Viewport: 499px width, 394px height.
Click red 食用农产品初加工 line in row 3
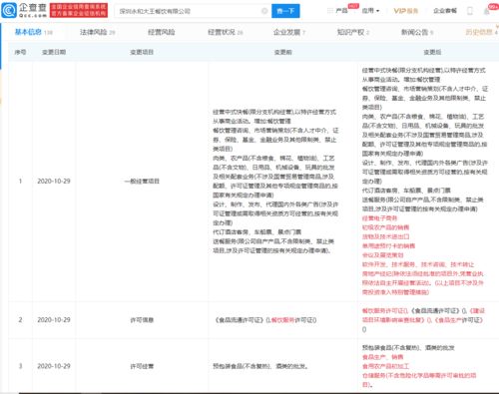[x=385, y=366]
